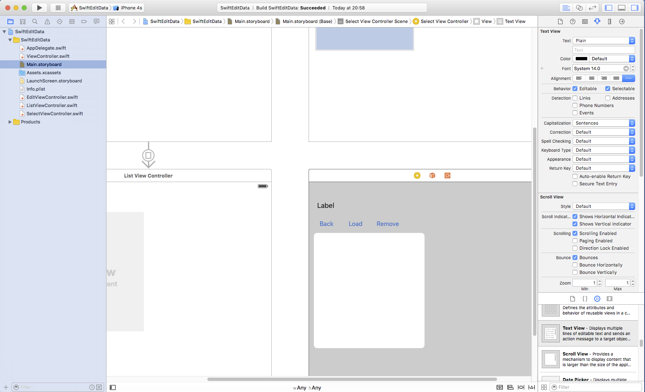This screenshot has width=645, height=392.
Task: Open the Keyboard Type dropdown
Action: point(603,150)
